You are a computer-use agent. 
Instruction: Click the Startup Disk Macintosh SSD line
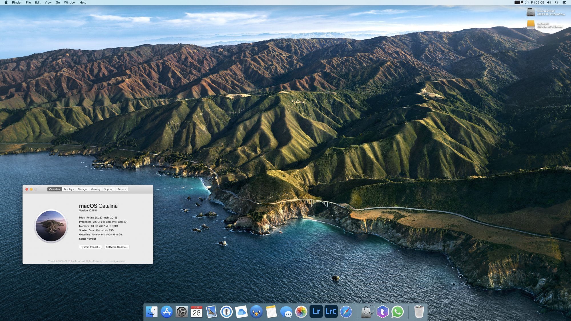pos(96,231)
